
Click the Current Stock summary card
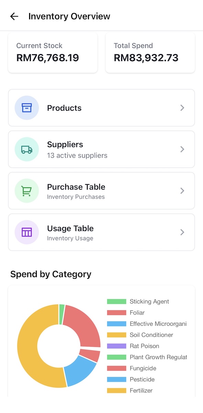point(53,52)
